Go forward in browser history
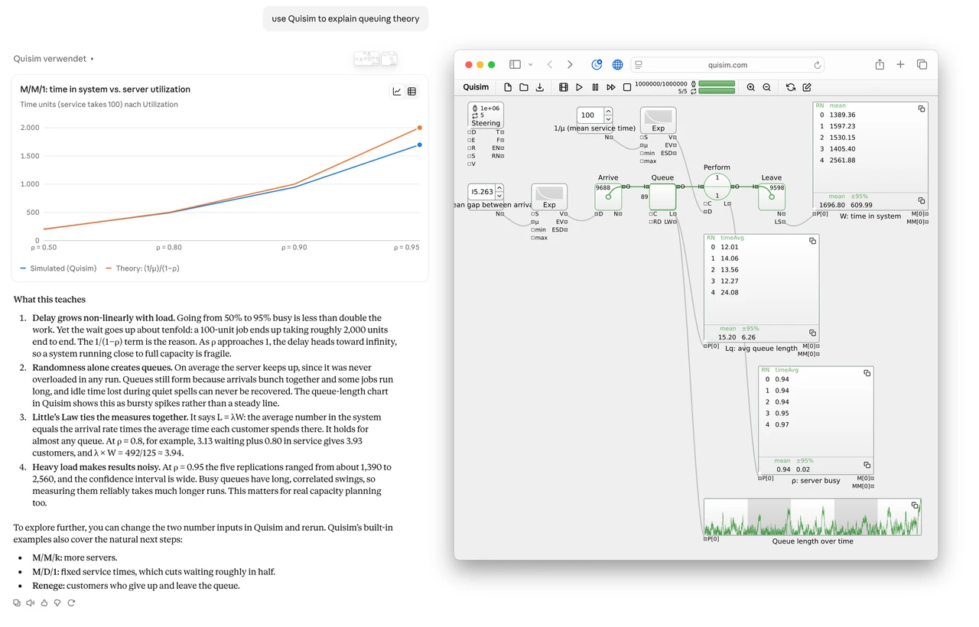The height and width of the screenshot is (627, 979). pos(570,65)
